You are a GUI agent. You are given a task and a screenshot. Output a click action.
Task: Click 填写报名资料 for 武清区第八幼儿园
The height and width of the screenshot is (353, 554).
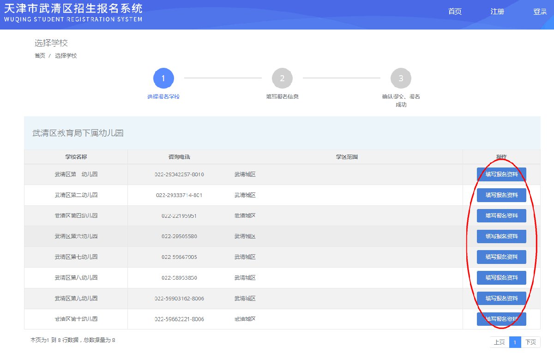point(501,278)
